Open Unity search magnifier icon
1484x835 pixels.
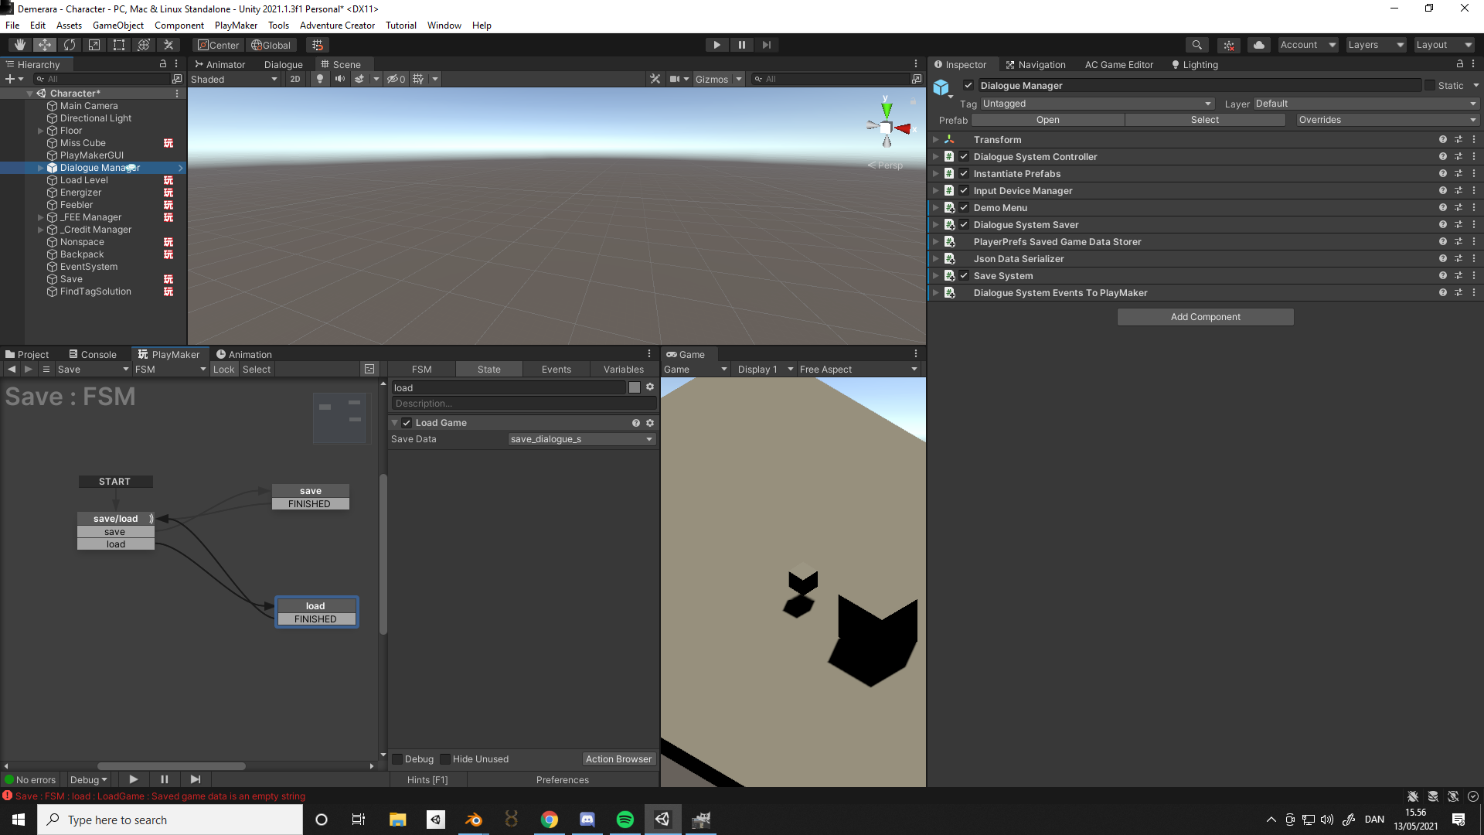coord(1196,45)
